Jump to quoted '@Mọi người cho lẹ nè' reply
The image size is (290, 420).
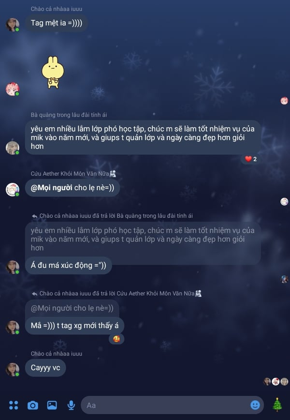pyautogui.click(x=72, y=308)
